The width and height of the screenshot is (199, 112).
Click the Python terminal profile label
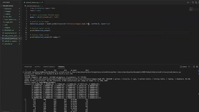[184, 67]
